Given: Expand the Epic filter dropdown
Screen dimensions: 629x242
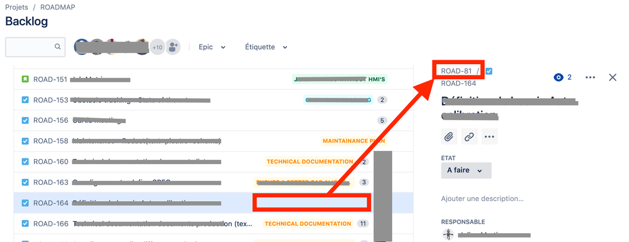Looking at the screenshot, I should (x=212, y=47).
